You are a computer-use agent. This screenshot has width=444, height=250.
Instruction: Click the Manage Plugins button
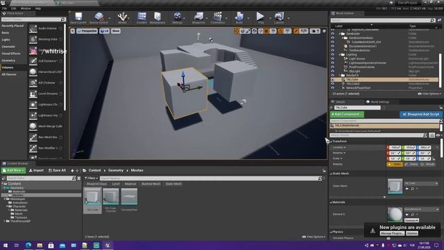(x=392, y=233)
